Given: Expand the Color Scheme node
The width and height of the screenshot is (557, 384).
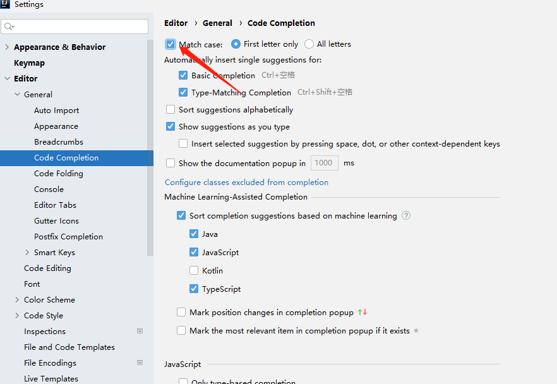Looking at the screenshot, I should (17, 300).
